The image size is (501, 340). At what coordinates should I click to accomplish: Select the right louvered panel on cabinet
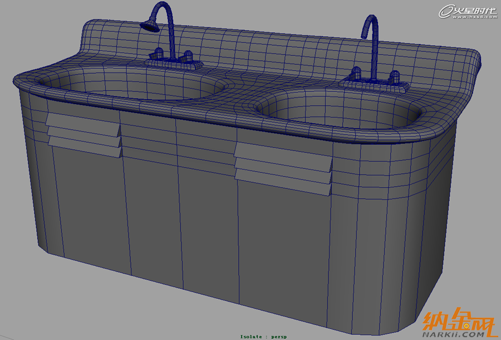point(283,168)
